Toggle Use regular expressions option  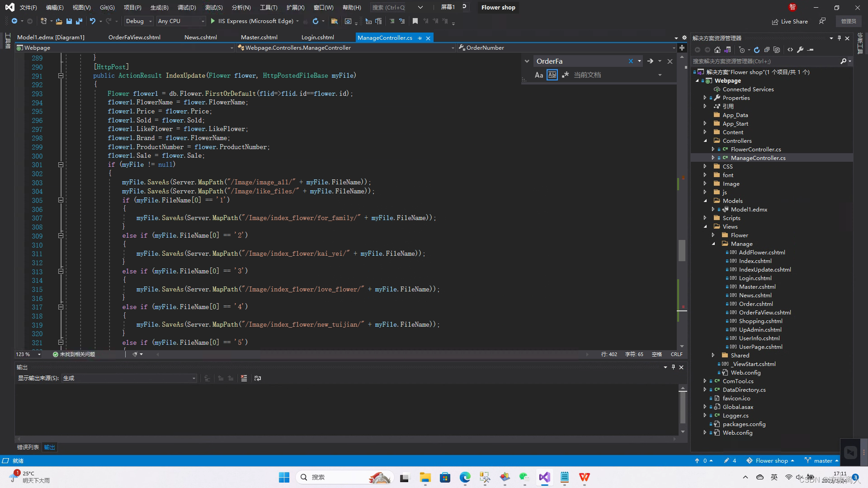tap(565, 75)
